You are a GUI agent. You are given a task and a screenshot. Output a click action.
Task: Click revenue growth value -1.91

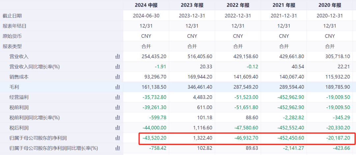[x=161, y=67]
